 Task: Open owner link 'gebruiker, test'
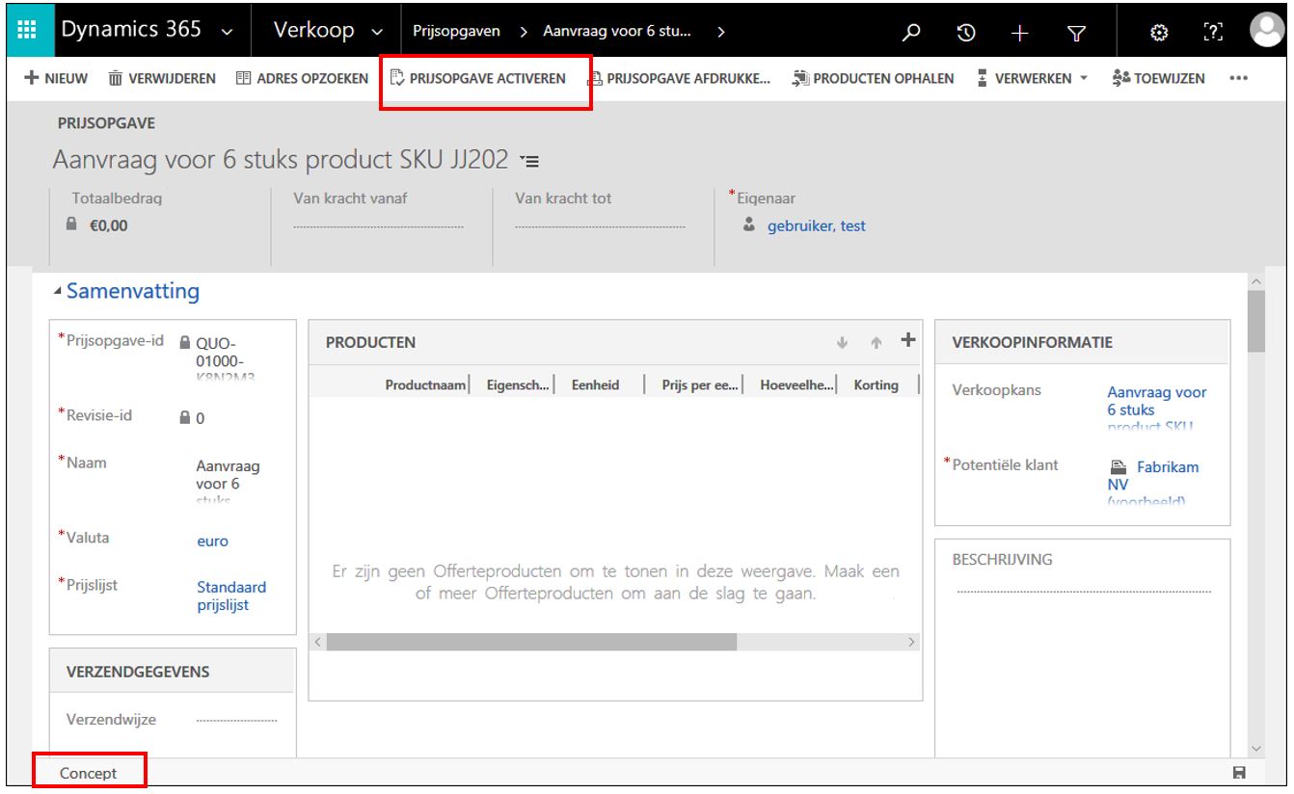(817, 226)
